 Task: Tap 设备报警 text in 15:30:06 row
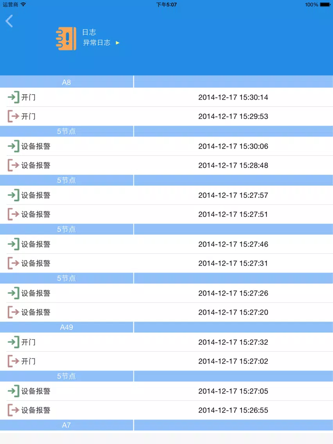click(x=36, y=146)
